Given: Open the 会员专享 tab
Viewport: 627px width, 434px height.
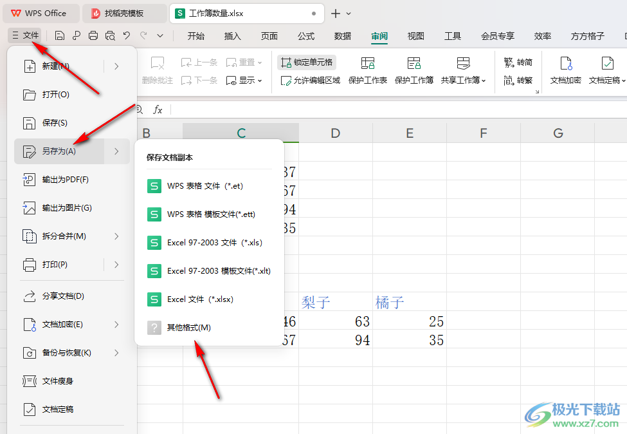Looking at the screenshot, I should (x=498, y=36).
